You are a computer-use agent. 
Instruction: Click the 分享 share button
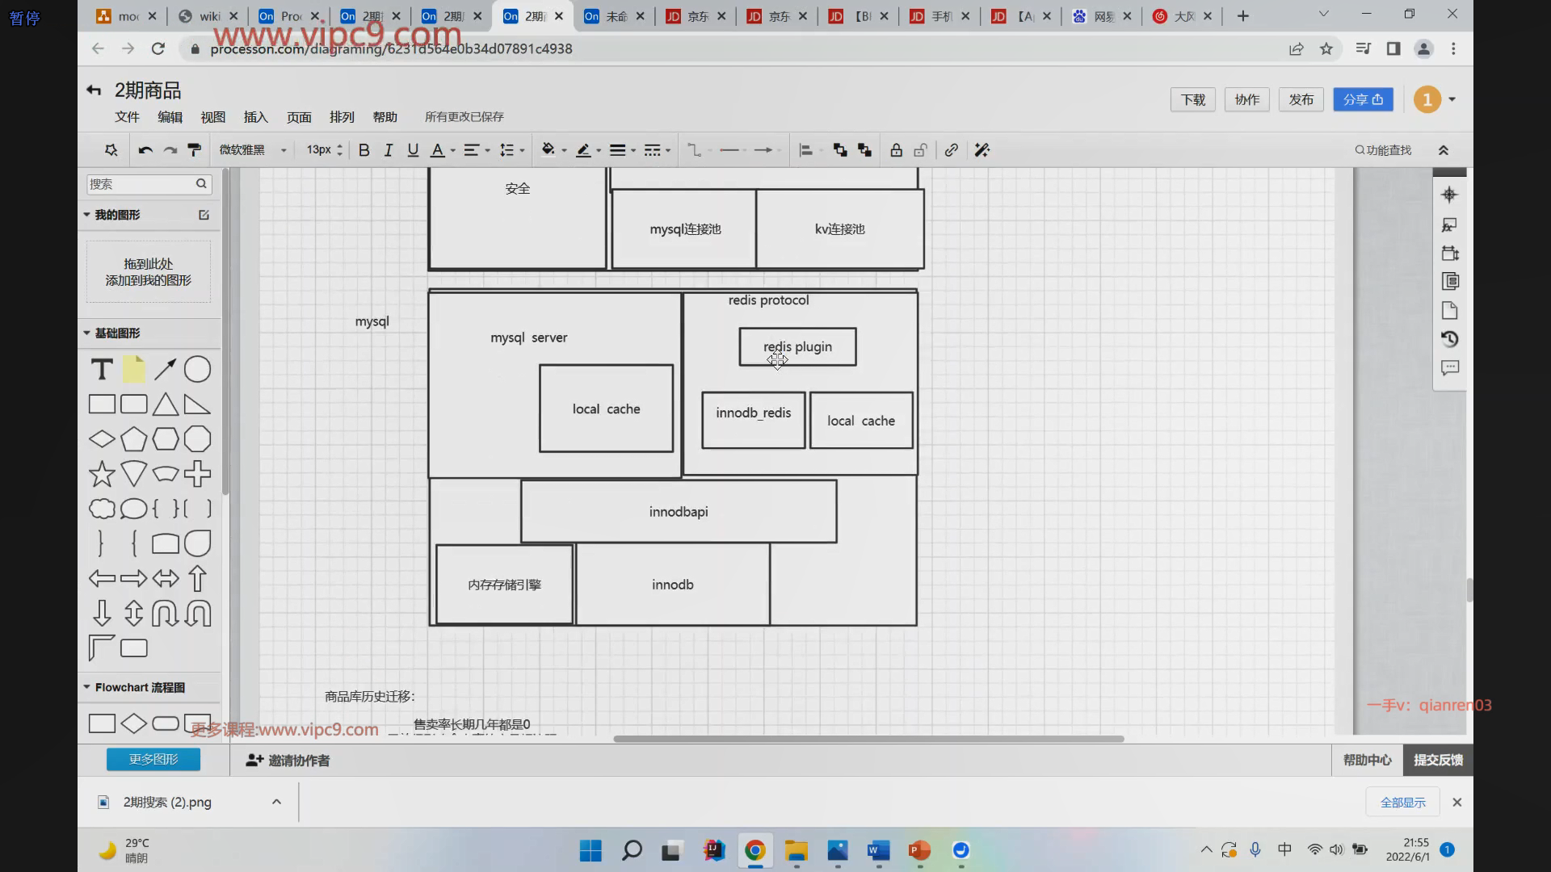(1363, 99)
